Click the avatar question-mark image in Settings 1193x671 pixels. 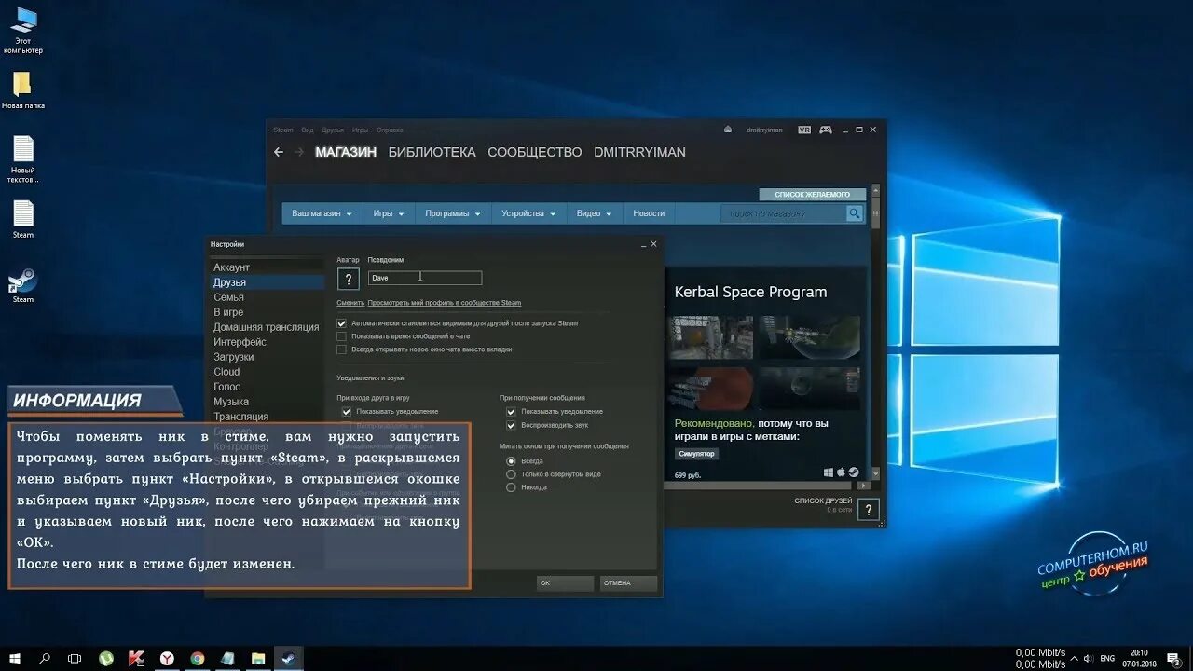(x=348, y=279)
